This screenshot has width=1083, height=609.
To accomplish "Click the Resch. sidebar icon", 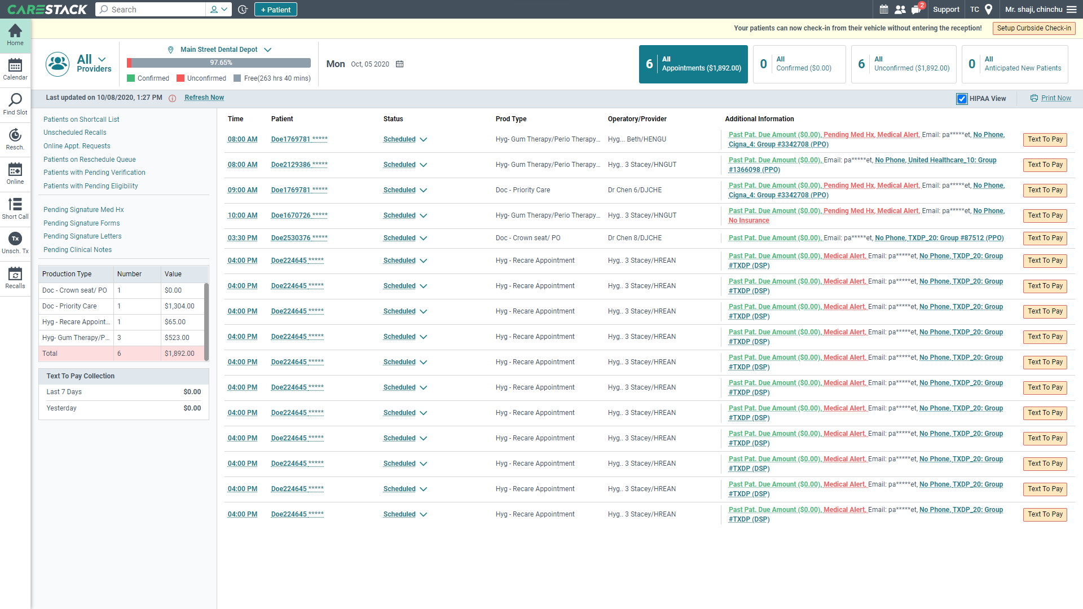I will tap(15, 139).
